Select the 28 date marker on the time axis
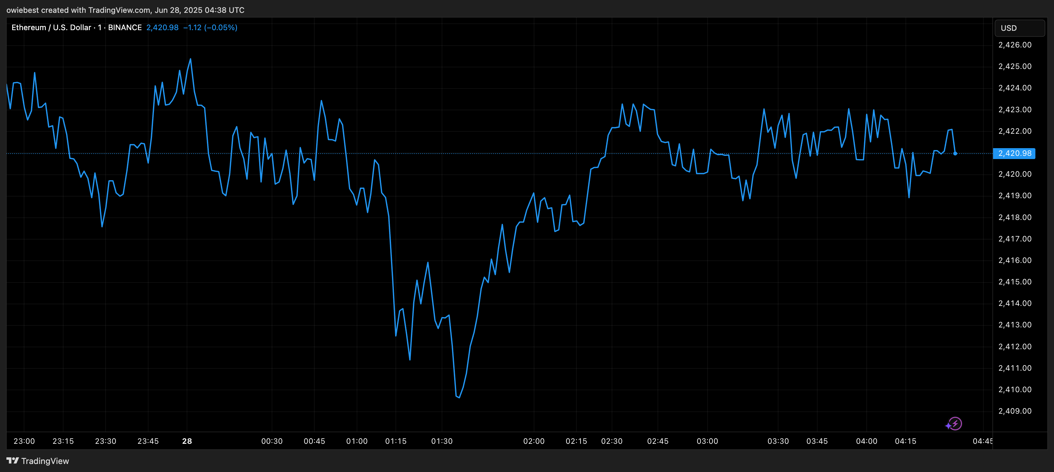This screenshot has width=1054, height=472. pyautogui.click(x=187, y=441)
